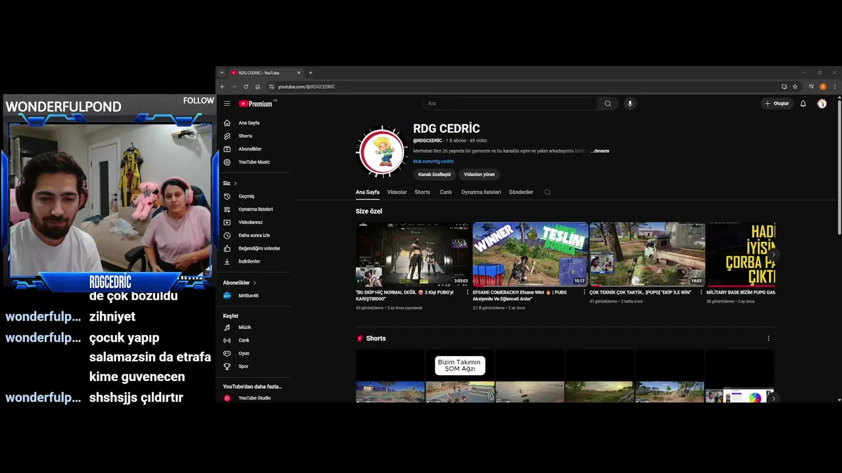The image size is (842, 473).
Task: Expand the Abonelikler section header
Action: point(239,282)
